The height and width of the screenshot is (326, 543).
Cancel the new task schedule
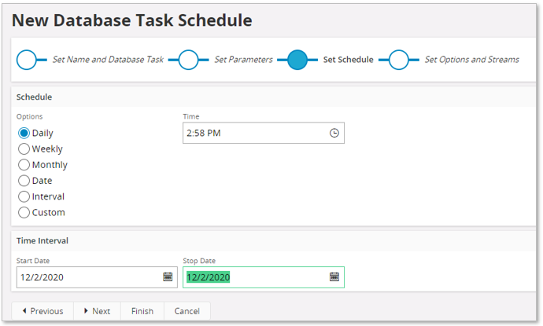[x=187, y=311]
